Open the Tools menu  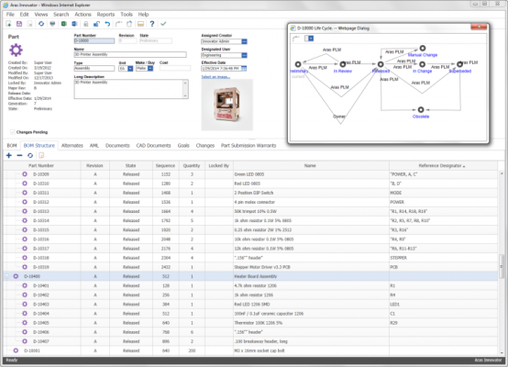[127, 15]
